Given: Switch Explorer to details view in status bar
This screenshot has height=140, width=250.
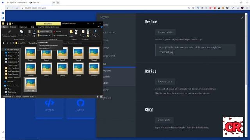Looking at the screenshot, I should 98,96.
